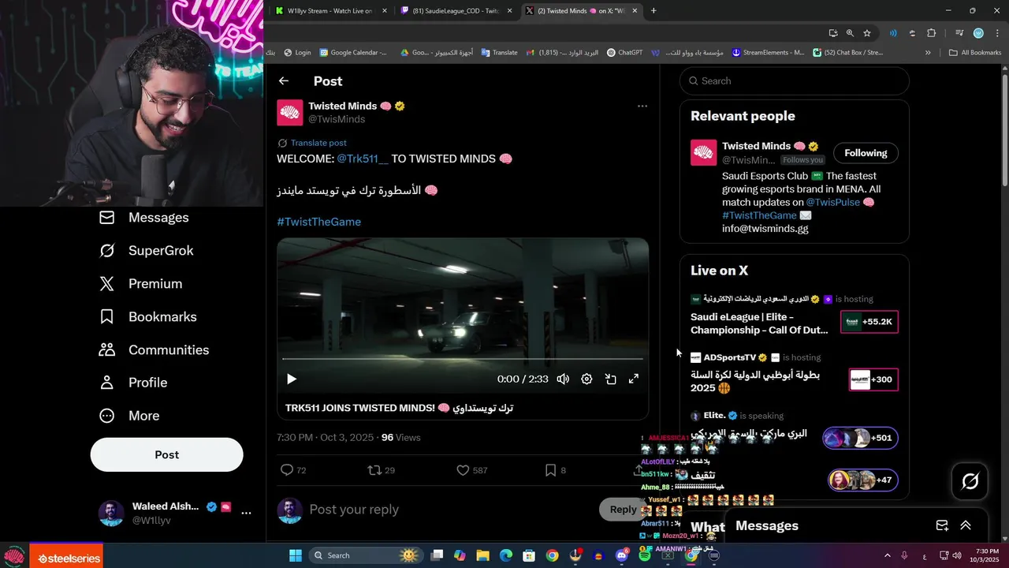The height and width of the screenshot is (568, 1009).
Task: Open the @Trk511__ mention link
Action: (x=363, y=159)
